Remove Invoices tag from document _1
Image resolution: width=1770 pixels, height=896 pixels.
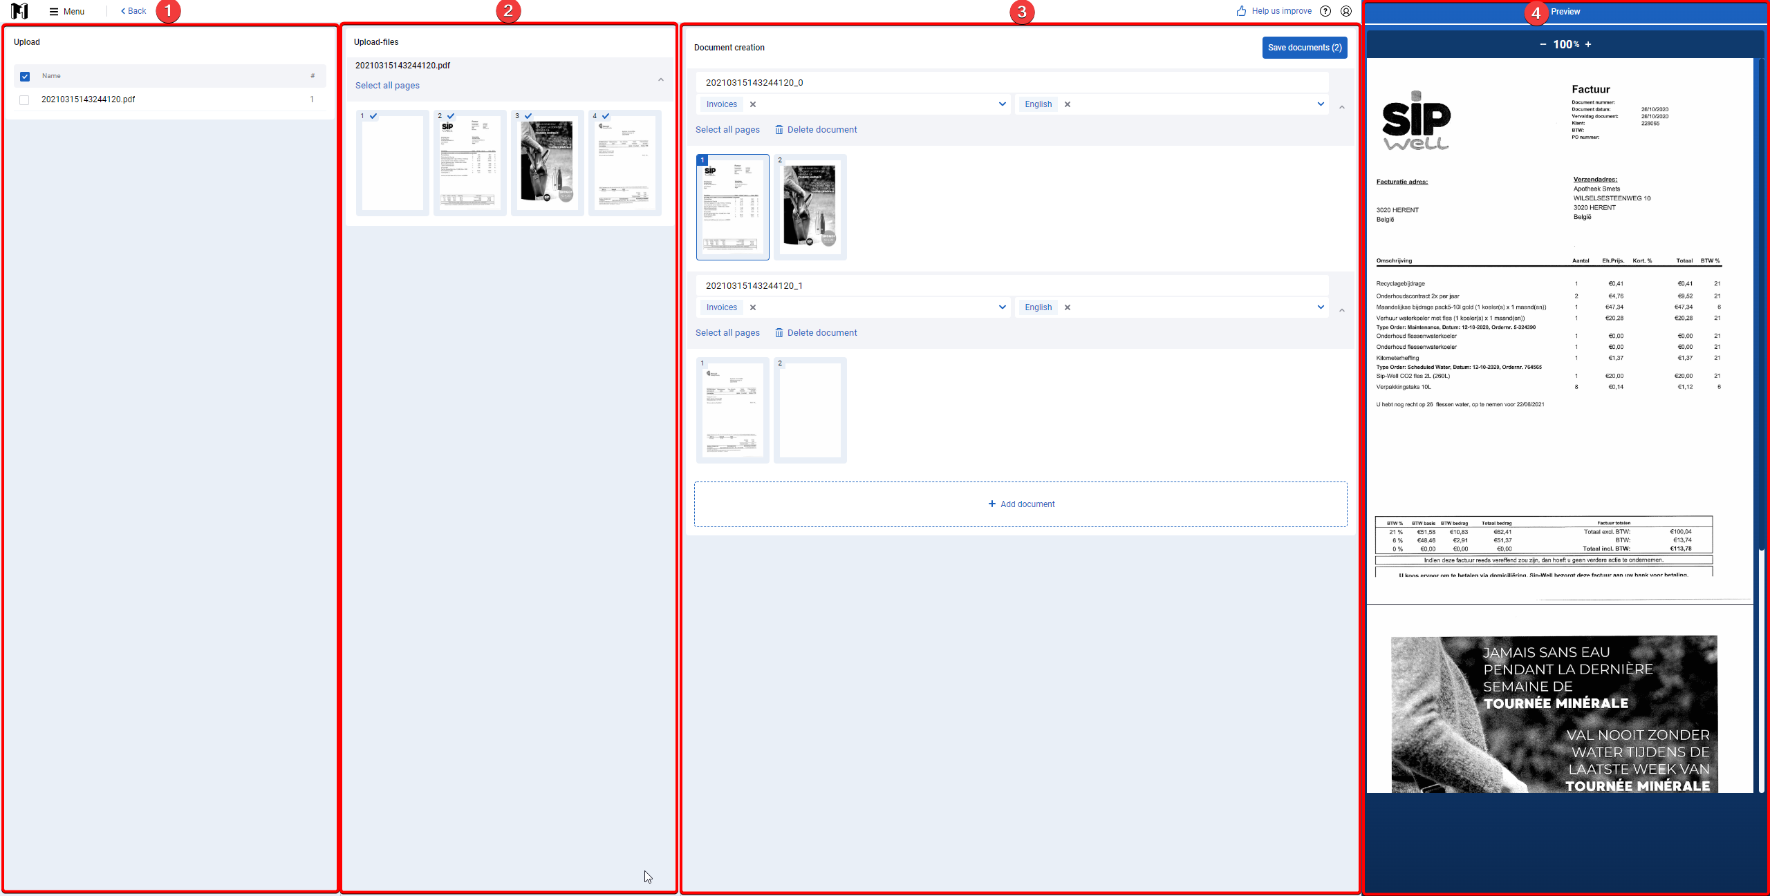click(753, 307)
